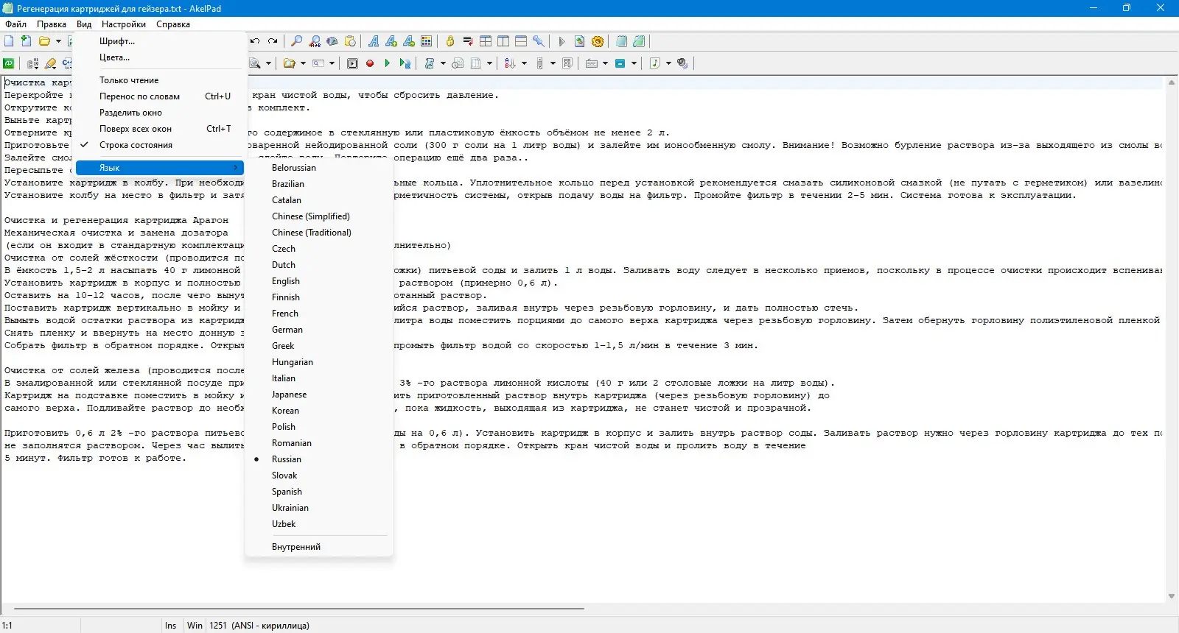Open the dropdown beside the second-row folder icon
The image size is (1179, 633).
tap(303, 63)
